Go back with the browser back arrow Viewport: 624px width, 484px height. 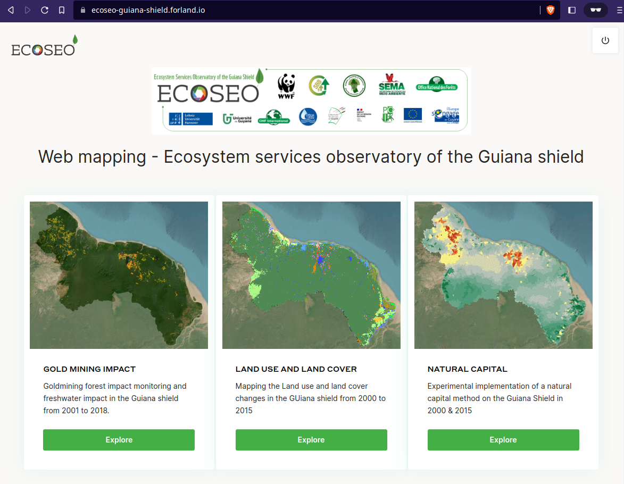coord(11,10)
